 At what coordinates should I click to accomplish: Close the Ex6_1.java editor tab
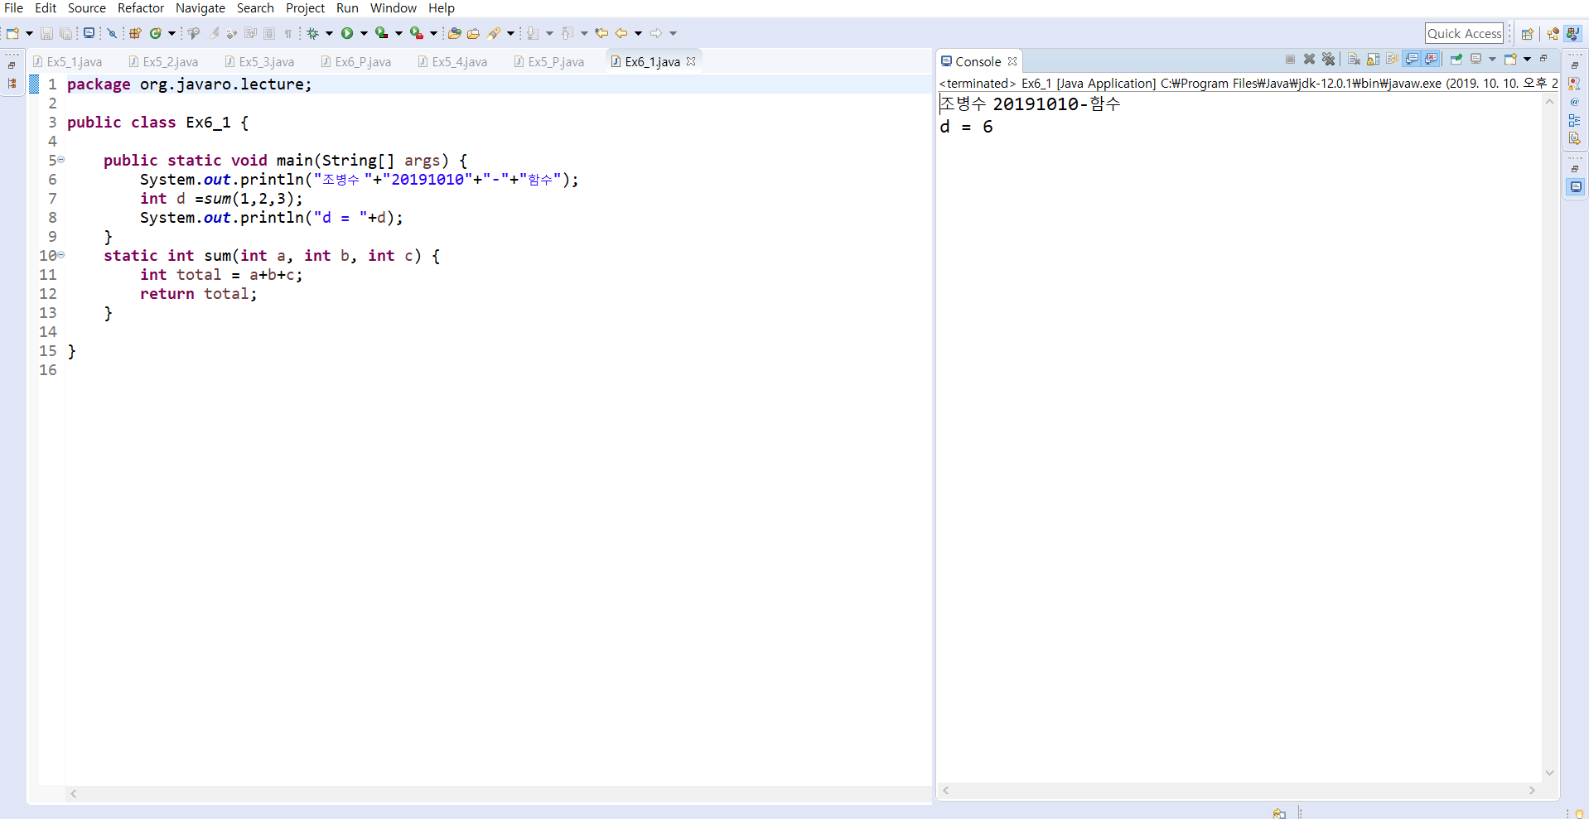click(691, 61)
